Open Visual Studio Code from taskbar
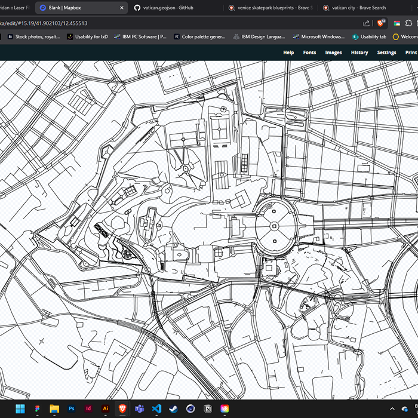 point(156,408)
